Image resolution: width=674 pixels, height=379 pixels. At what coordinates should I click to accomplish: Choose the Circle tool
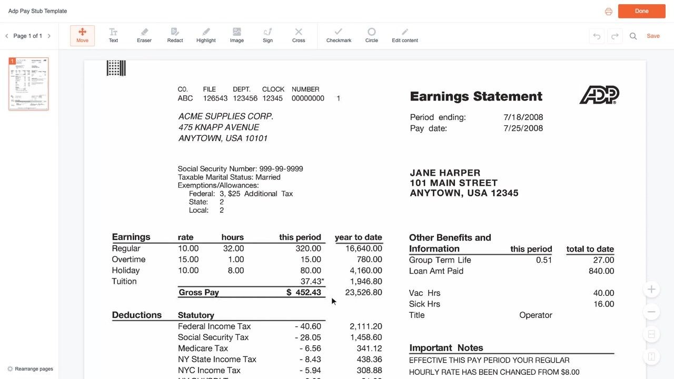pos(372,35)
